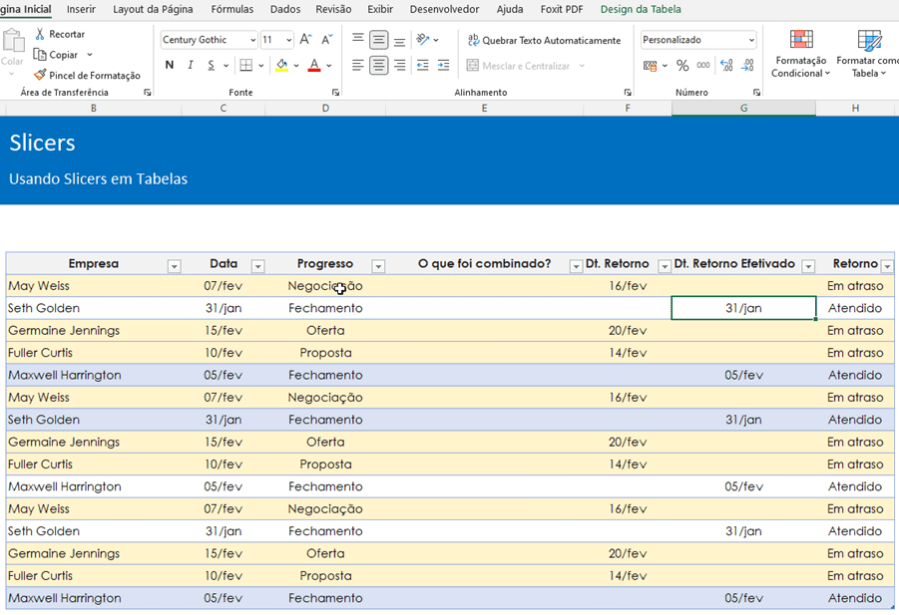Click the increase indent icon
This screenshot has height=615, width=899.
[x=444, y=66]
